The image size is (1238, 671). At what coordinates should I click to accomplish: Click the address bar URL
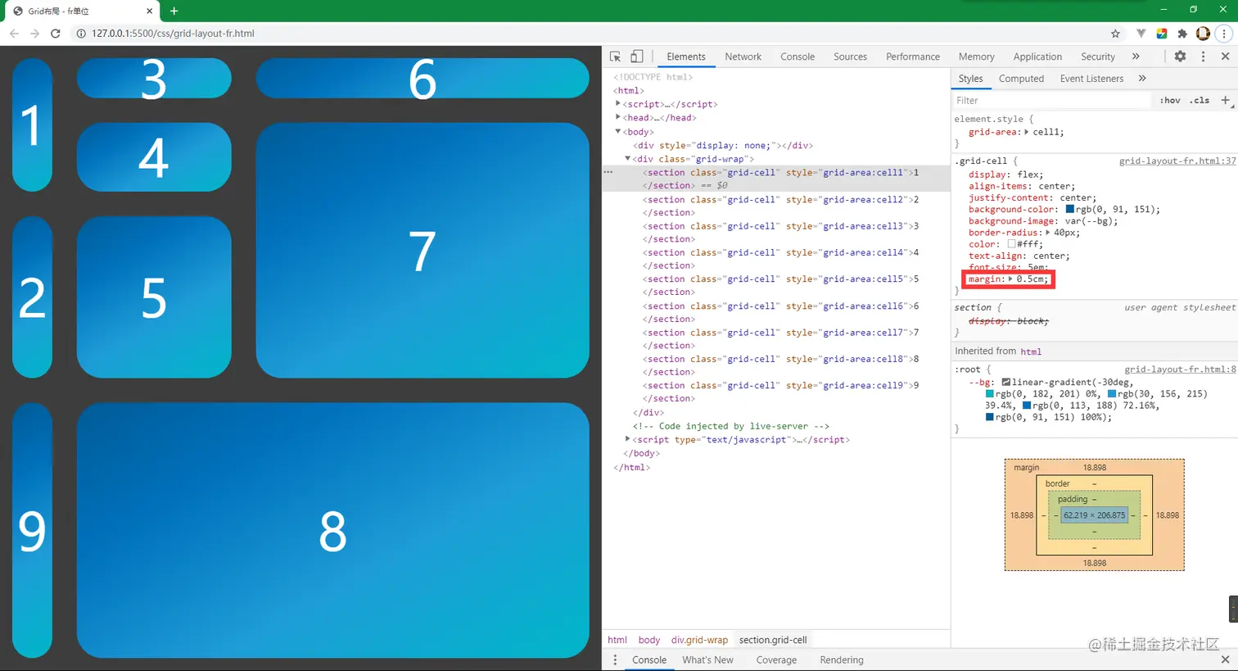pos(173,34)
